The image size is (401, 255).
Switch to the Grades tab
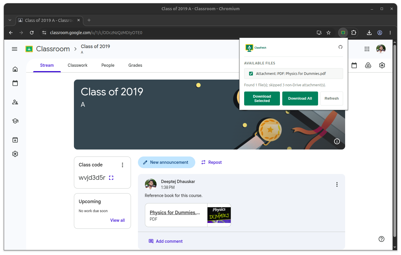tap(135, 65)
